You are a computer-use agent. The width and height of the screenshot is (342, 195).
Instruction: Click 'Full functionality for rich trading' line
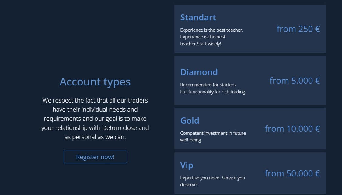tap(213, 92)
